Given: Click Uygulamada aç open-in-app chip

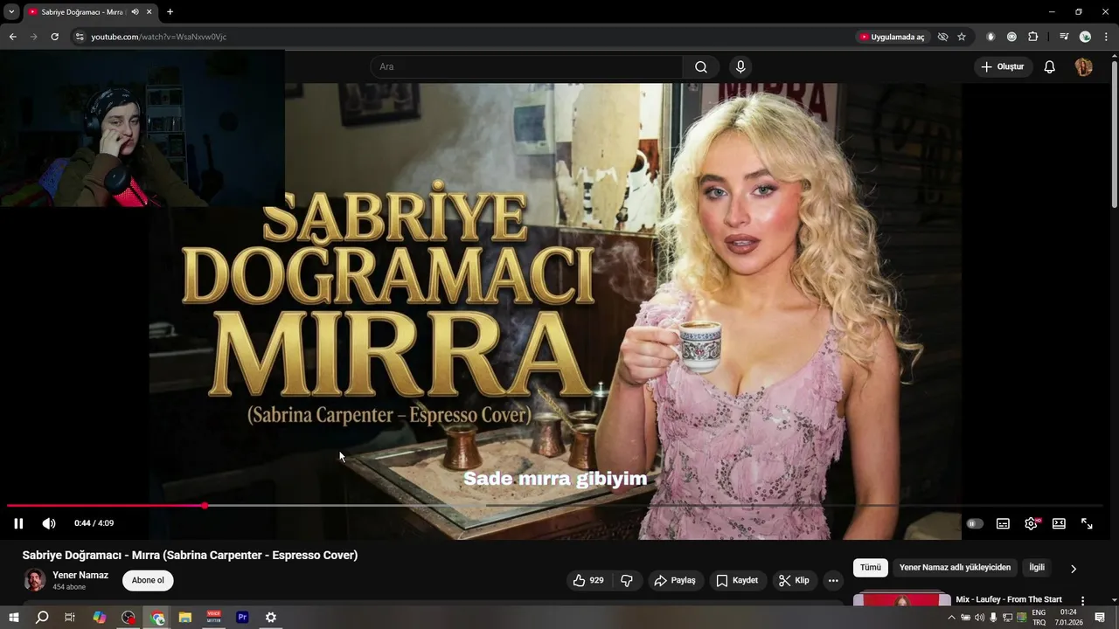Looking at the screenshot, I should [x=892, y=37].
